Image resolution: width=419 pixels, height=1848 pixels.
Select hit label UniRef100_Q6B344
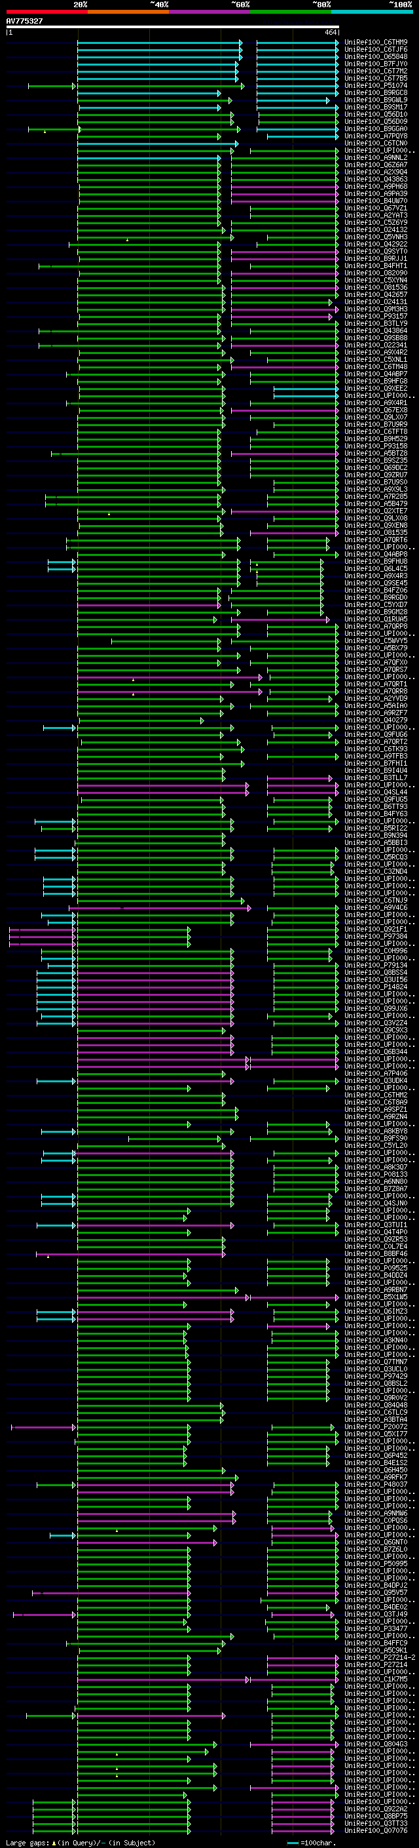pyautogui.click(x=376, y=1052)
